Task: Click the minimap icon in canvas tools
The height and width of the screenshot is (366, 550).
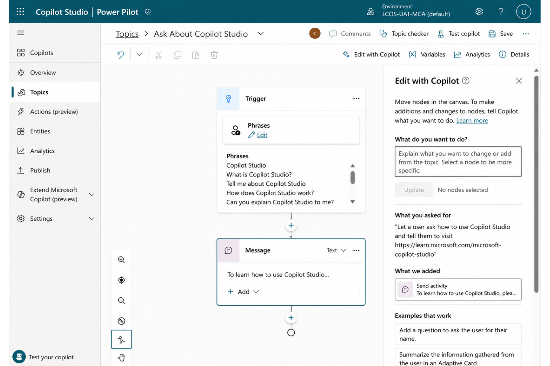Action: point(122,321)
